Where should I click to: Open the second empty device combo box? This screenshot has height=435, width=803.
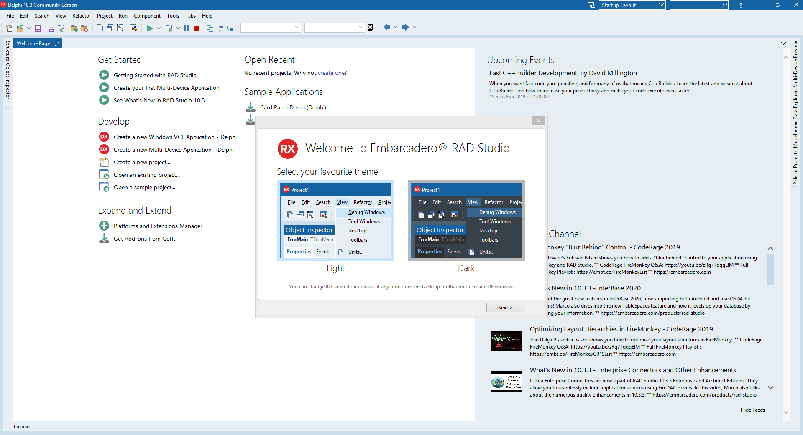(335, 27)
